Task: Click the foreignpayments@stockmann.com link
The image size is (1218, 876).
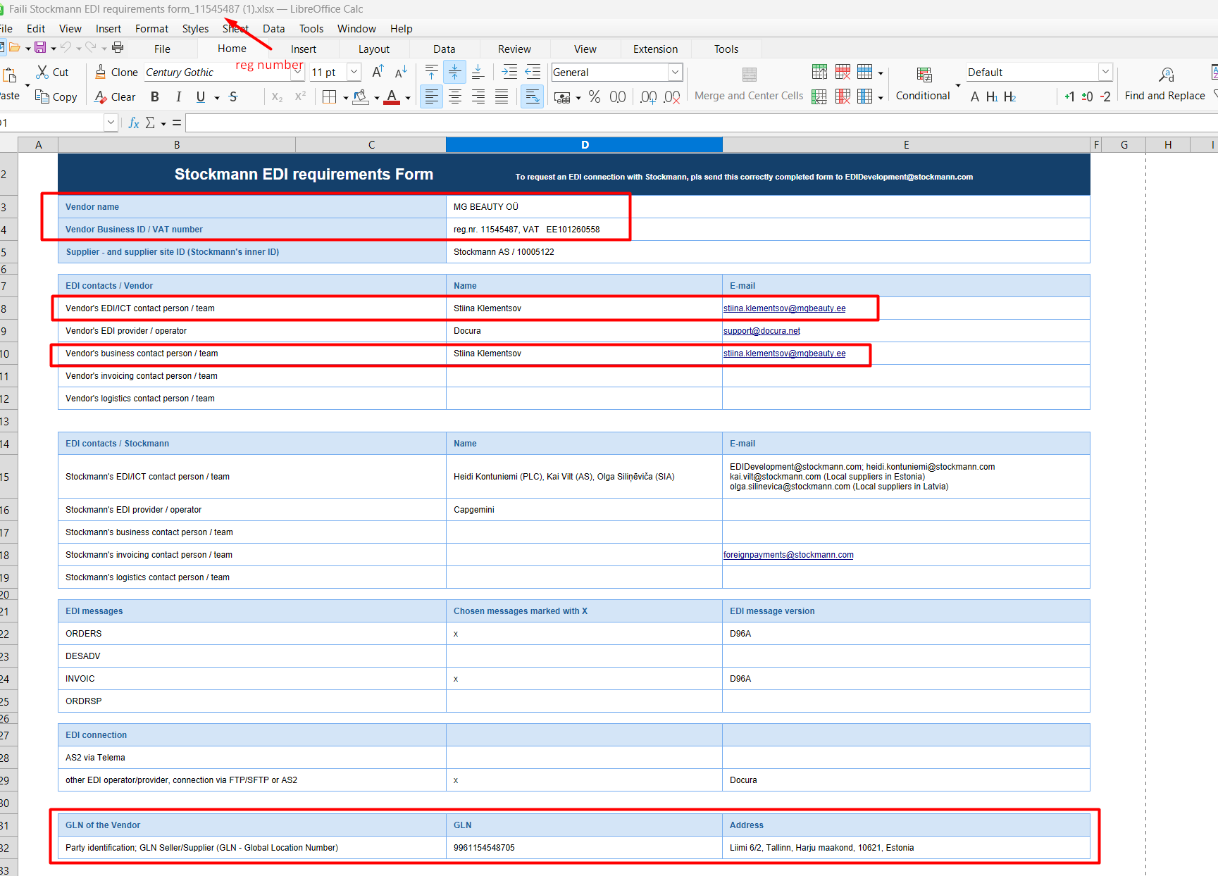Action: pos(788,555)
